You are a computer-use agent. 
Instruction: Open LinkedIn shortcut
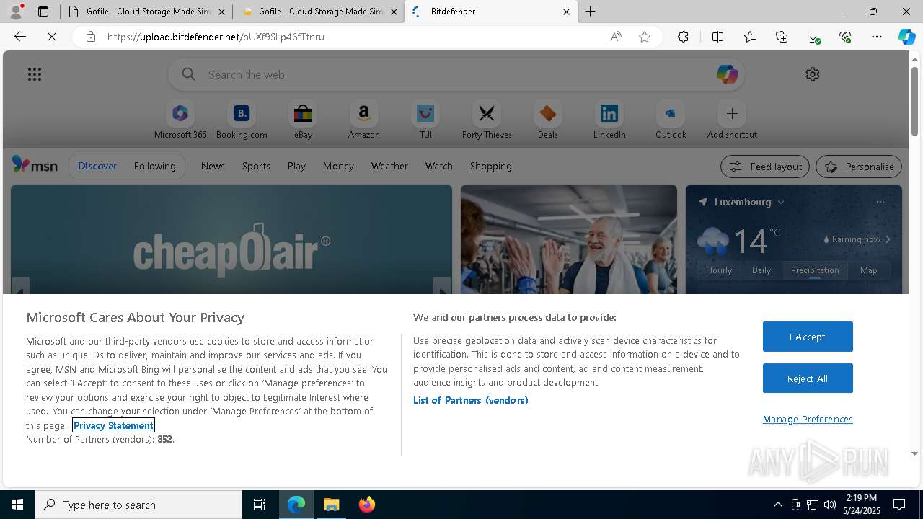point(609,120)
